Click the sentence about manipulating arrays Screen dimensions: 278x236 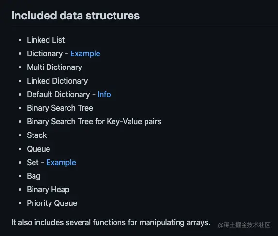click(111, 223)
